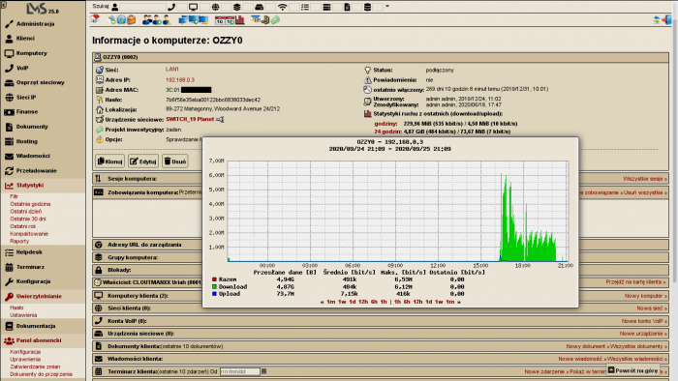678x381 pixels.
Task: Click the stacked coins toolbar icon
Action: point(266,20)
